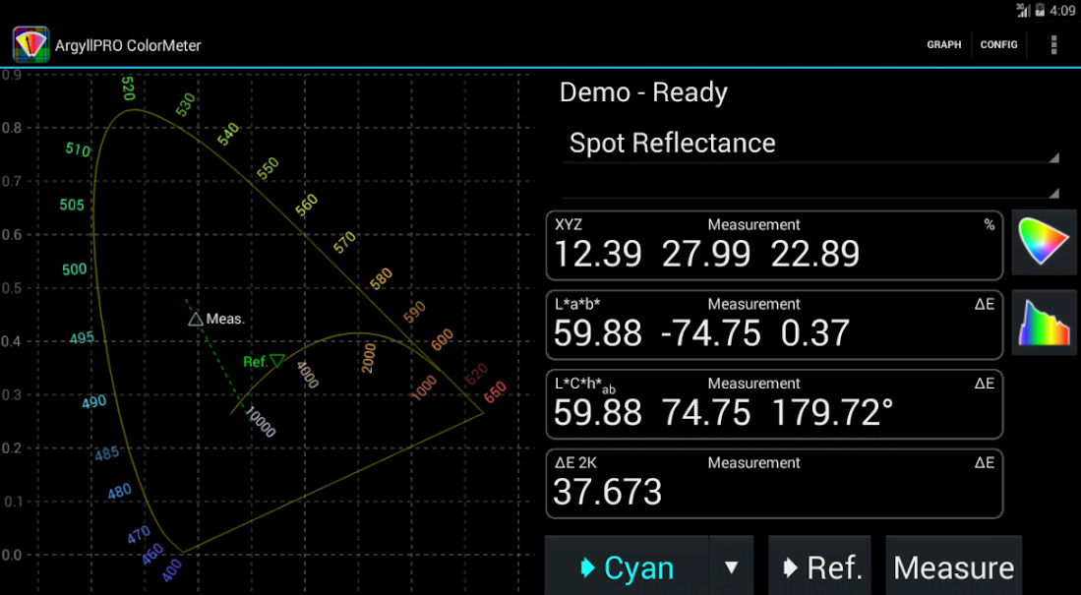Tap the Measure button
1081x595 pixels.
[953, 567]
